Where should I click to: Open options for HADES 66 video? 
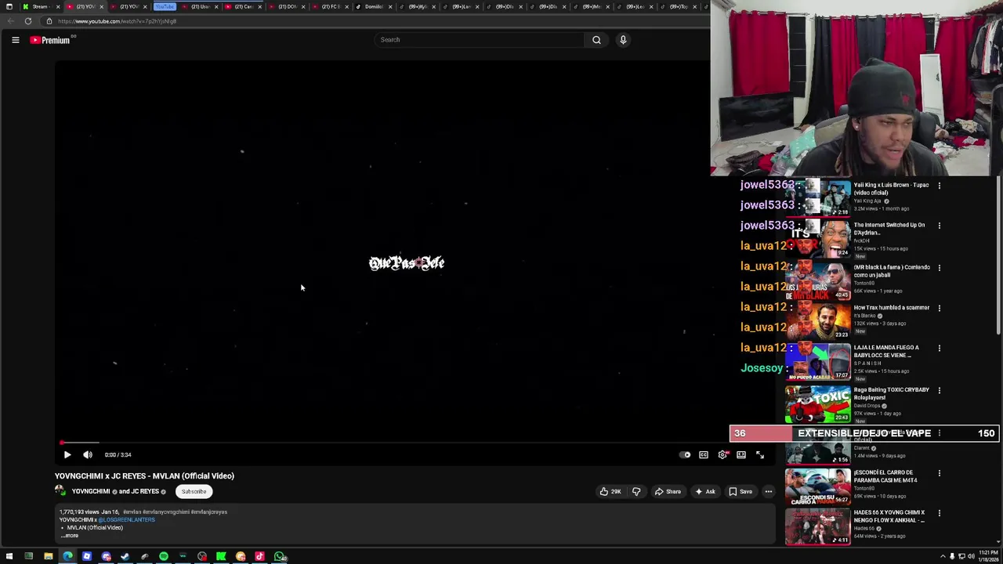pyautogui.click(x=940, y=514)
